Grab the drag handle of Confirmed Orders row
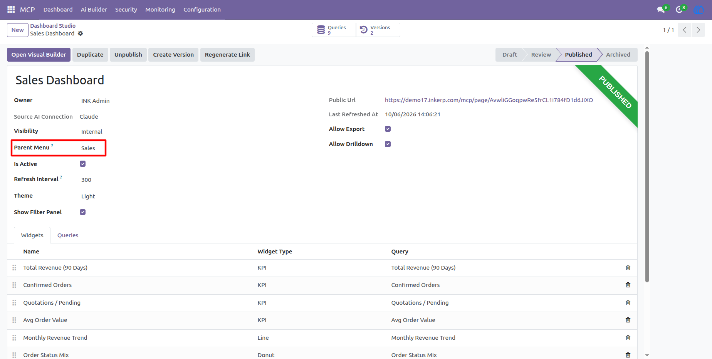The width and height of the screenshot is (712, 359). [x=14, y=285]
